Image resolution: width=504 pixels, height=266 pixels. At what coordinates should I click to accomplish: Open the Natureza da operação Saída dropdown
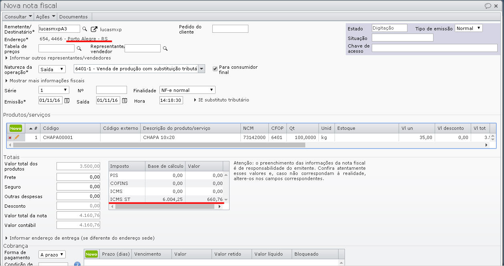[52, 69]
